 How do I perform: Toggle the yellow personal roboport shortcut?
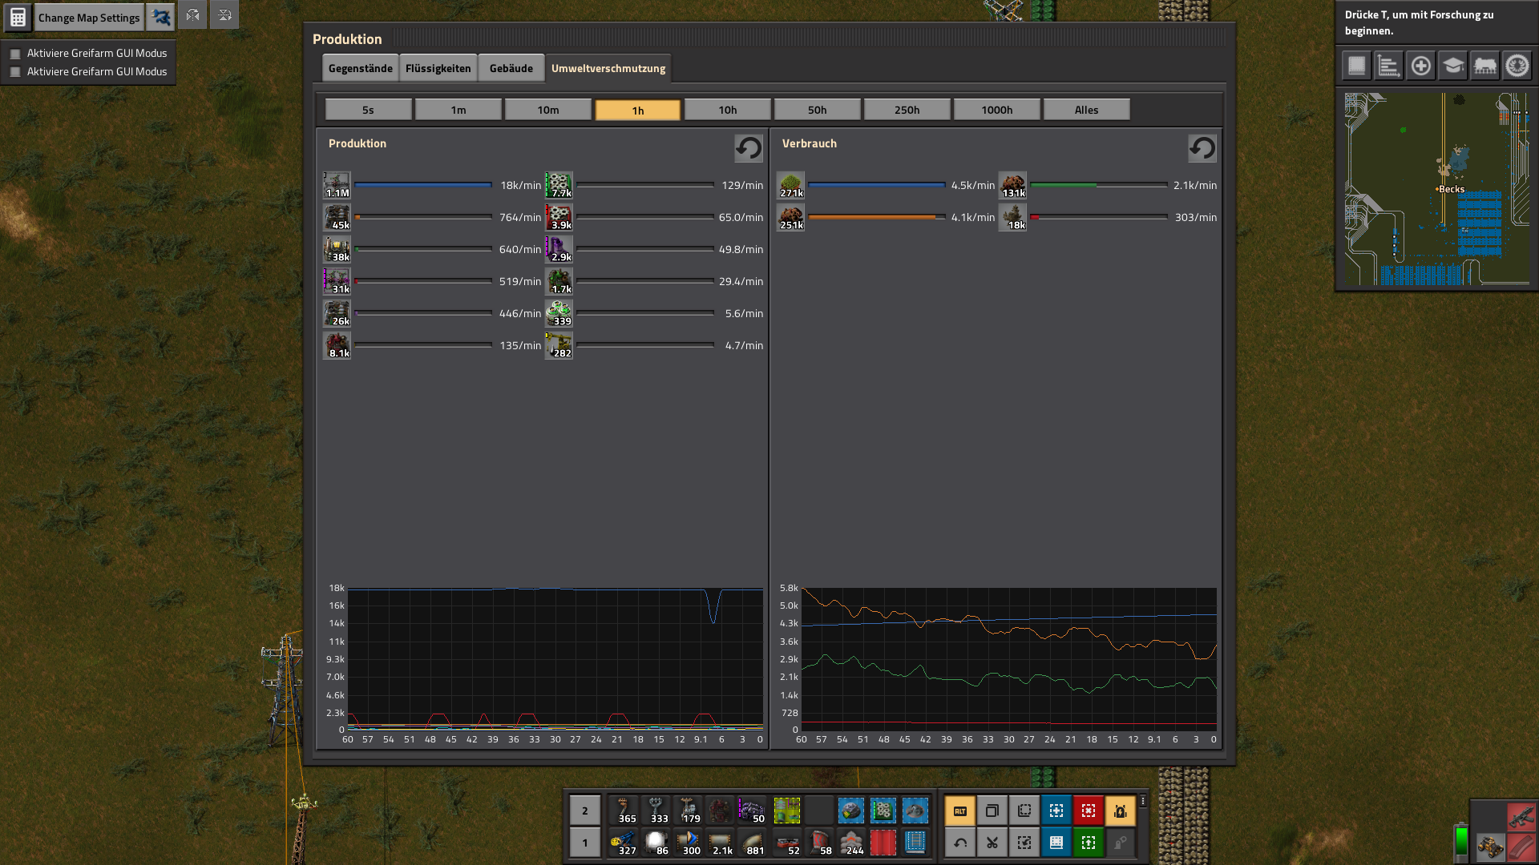1121,811
